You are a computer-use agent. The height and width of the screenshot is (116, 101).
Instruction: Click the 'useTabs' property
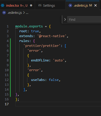tap(38, 80)
